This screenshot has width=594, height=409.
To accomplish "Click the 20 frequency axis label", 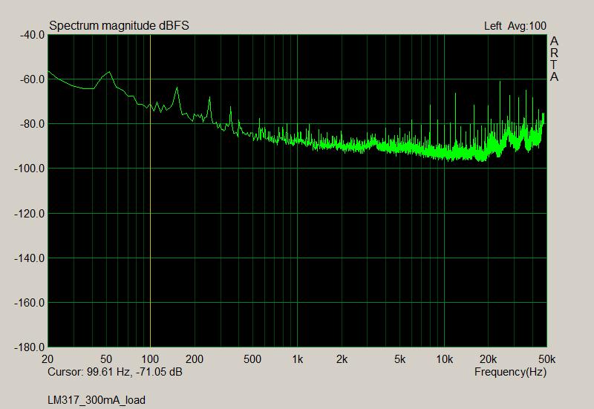I will click(x=48, y=359).
